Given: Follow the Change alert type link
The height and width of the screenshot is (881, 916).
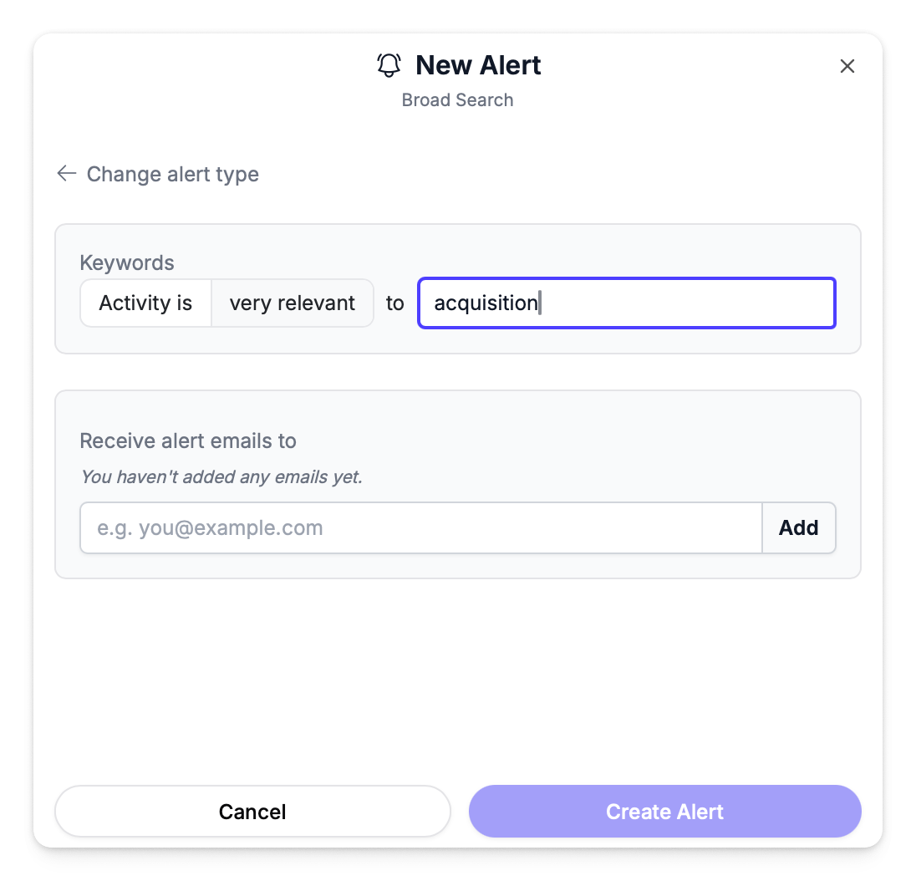Looking at the screenshot, I should (x=172, y=174).
